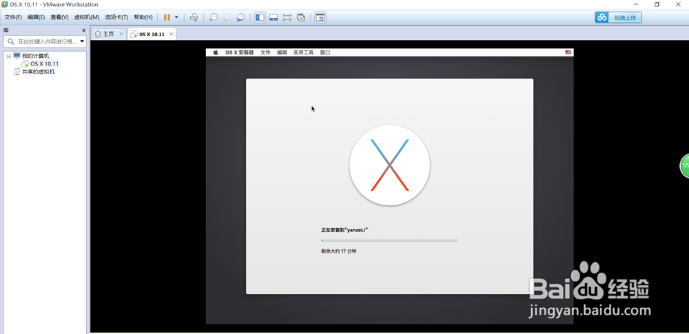Click the magnifier icon in library search
This screenshot has width=689, height=334.
pyautogui.click(x=11, y=41)
